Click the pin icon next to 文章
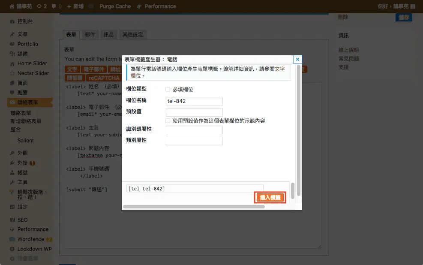The width and height of the screenshot is (423, 265). coord(12,34)
